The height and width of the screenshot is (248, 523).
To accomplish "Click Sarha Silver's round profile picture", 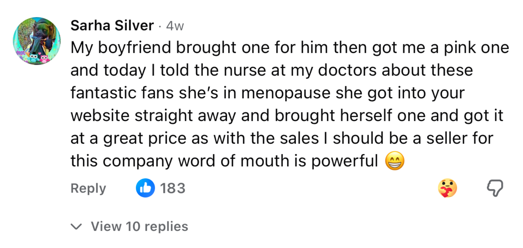I will click(x=37, y=41).
